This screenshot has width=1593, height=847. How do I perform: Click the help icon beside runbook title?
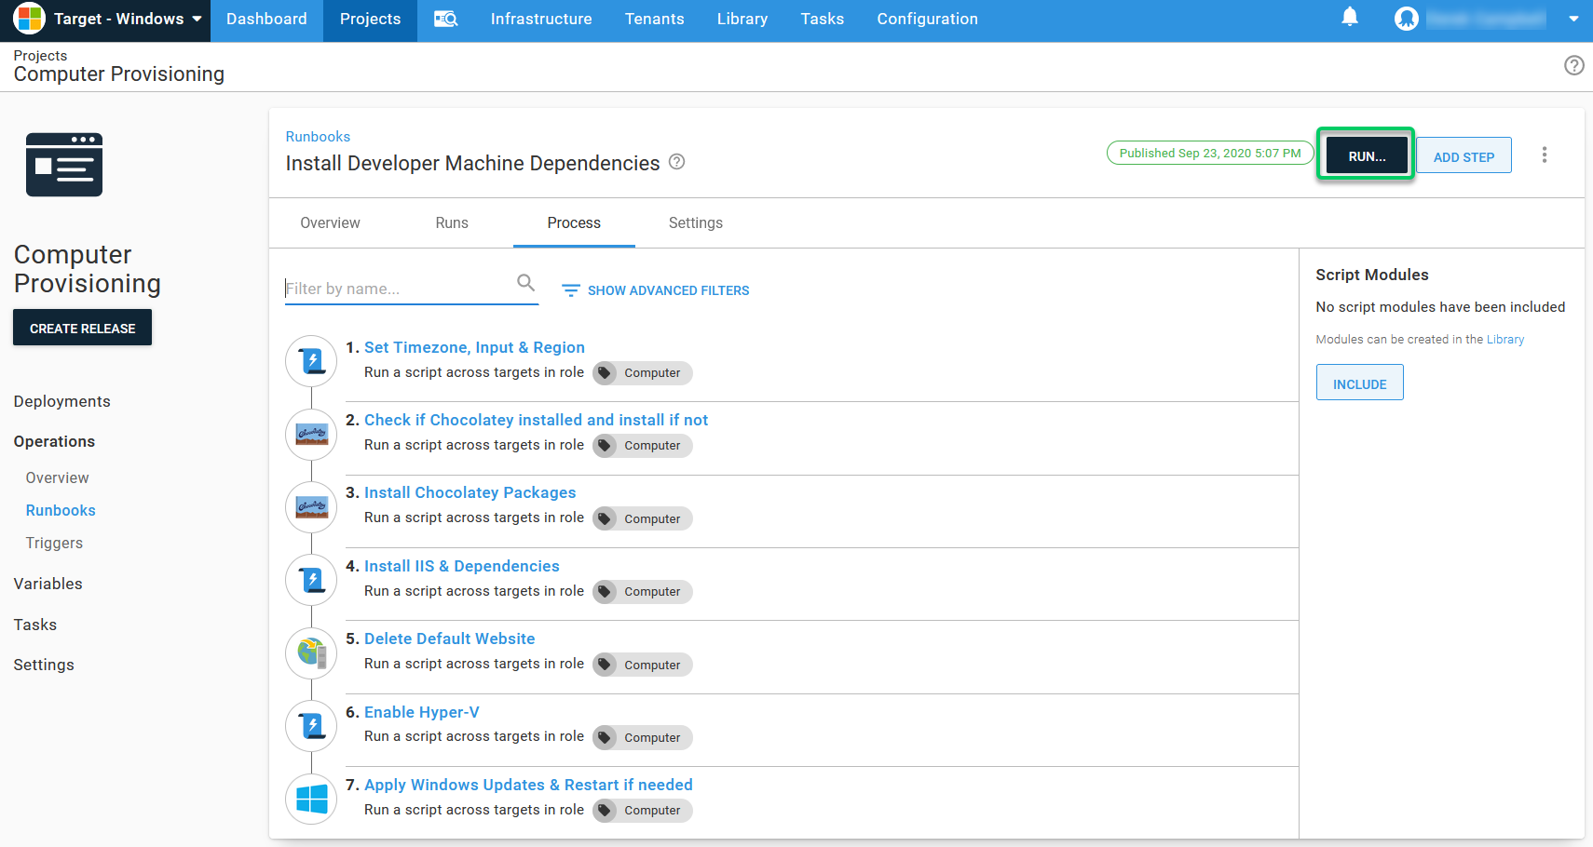677,162
